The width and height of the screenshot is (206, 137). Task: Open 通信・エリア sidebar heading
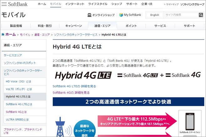point(13,45)
